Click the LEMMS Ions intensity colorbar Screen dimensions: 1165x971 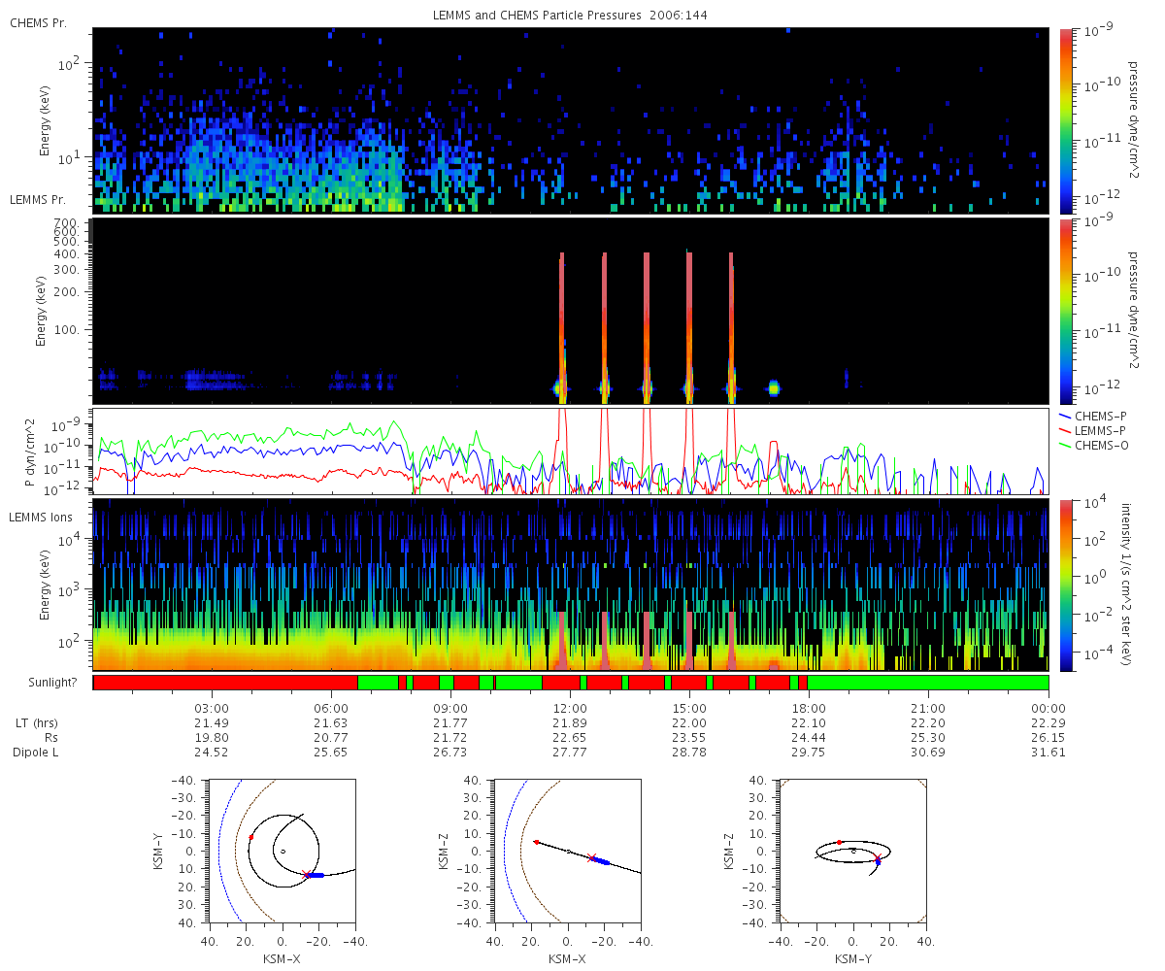point(1066,585)
